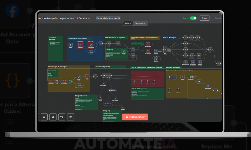Image resolution: width=251 pixels, height=150 pixels.
Task: Reset canvas zoom with the undo arrow icon
Action: pyautogui.click(x=61, y=117)
